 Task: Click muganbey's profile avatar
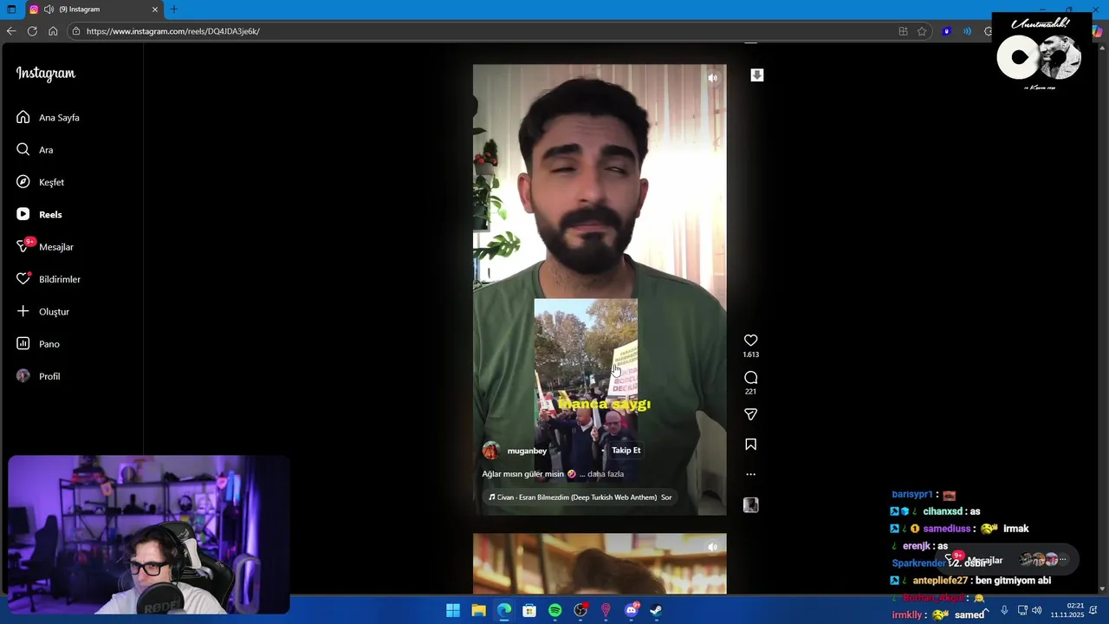491,451
